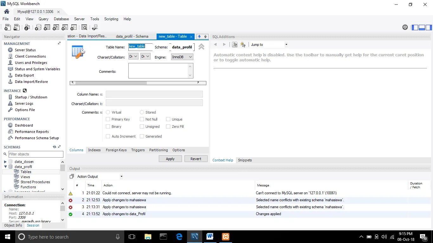This screenshot has height=243, width=433.
Task: Go forward in context help
Action: [x=224, y=45]
